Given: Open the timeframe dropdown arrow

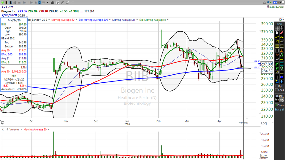Looking at the screenshot, I should (47, 3).
